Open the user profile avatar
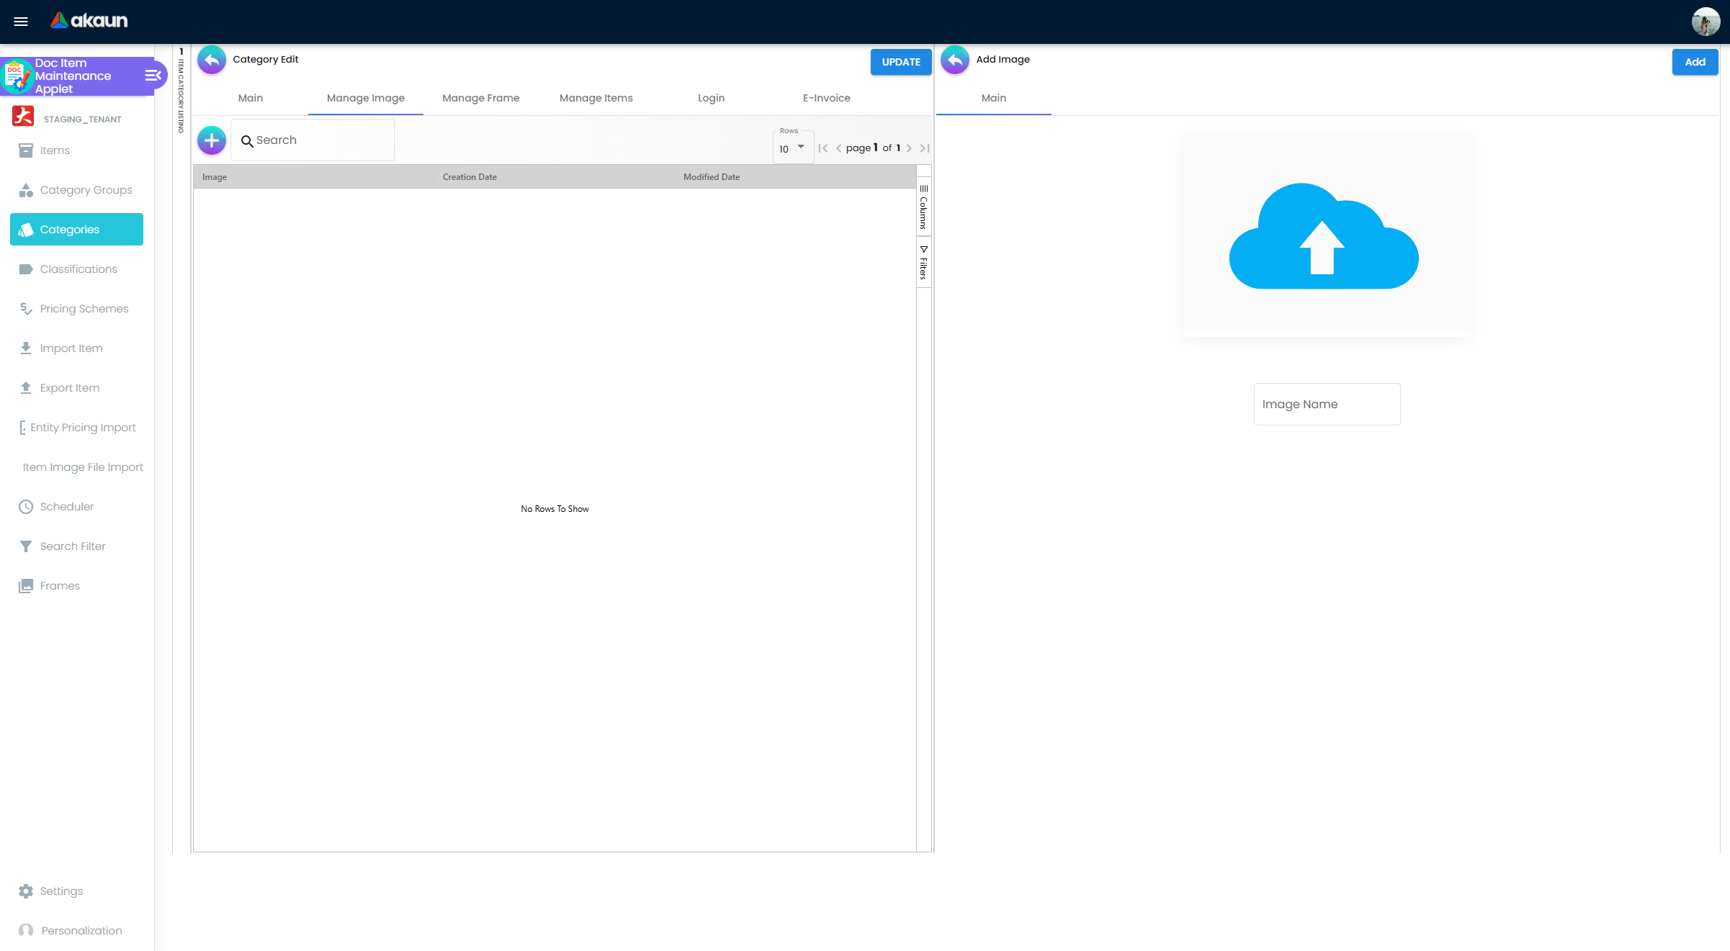The height and width of the screenshot is (951, 1730). (x=1706, y=22)
